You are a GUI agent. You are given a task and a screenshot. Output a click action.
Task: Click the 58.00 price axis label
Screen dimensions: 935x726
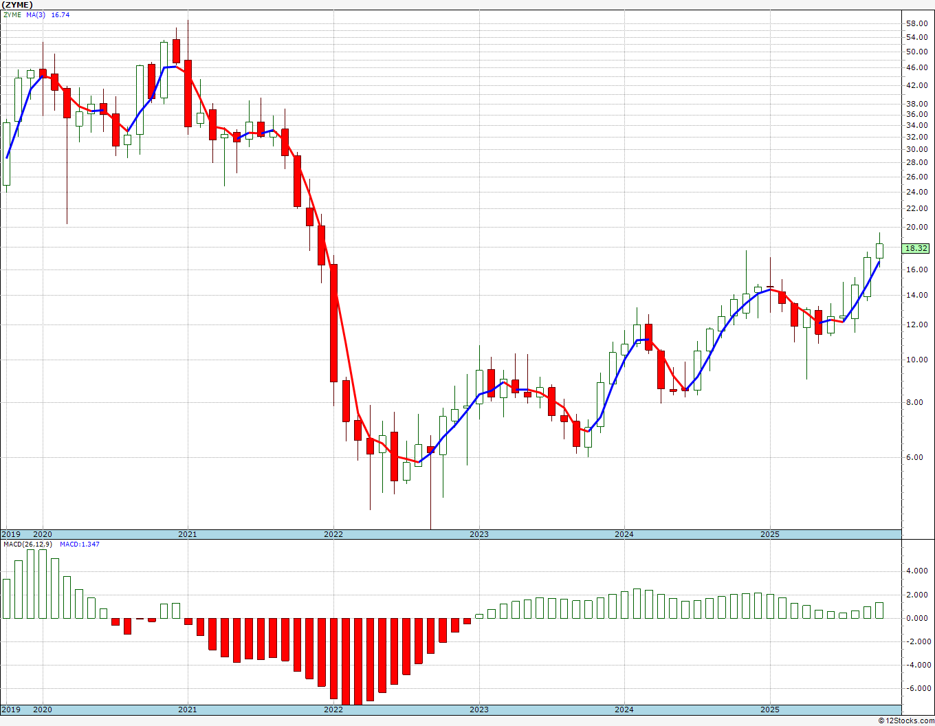coord(916,23)
